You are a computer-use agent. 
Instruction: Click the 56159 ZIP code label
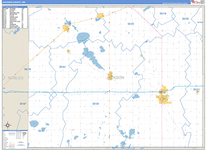(x=185, y=18)
